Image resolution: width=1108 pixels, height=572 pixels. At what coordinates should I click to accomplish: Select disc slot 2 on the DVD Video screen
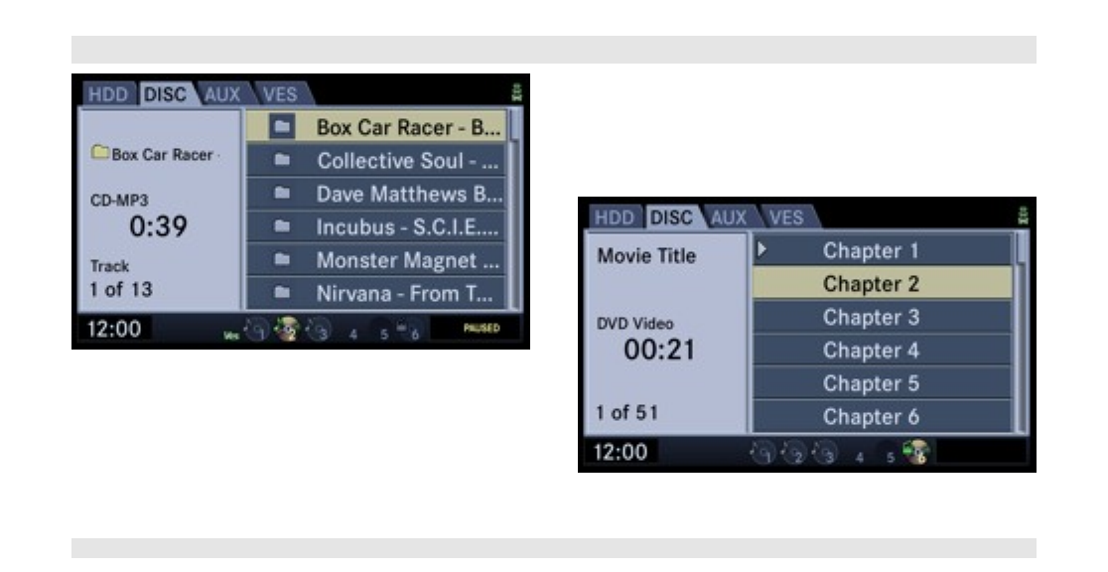tap(793, 453)
